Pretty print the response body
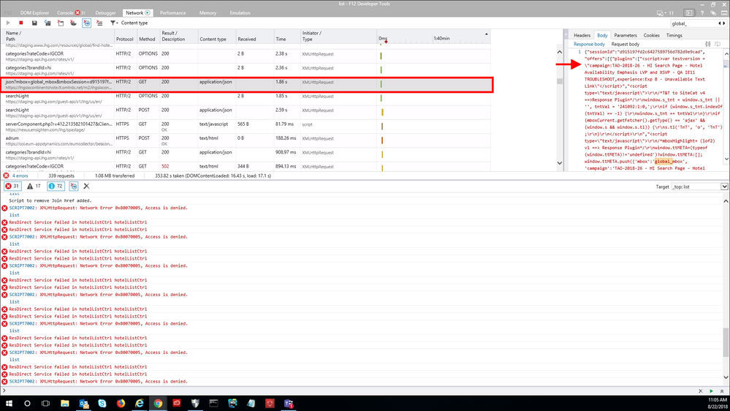Image resolution: width=730 pixels, height=411 pixels. click(707, 44)
